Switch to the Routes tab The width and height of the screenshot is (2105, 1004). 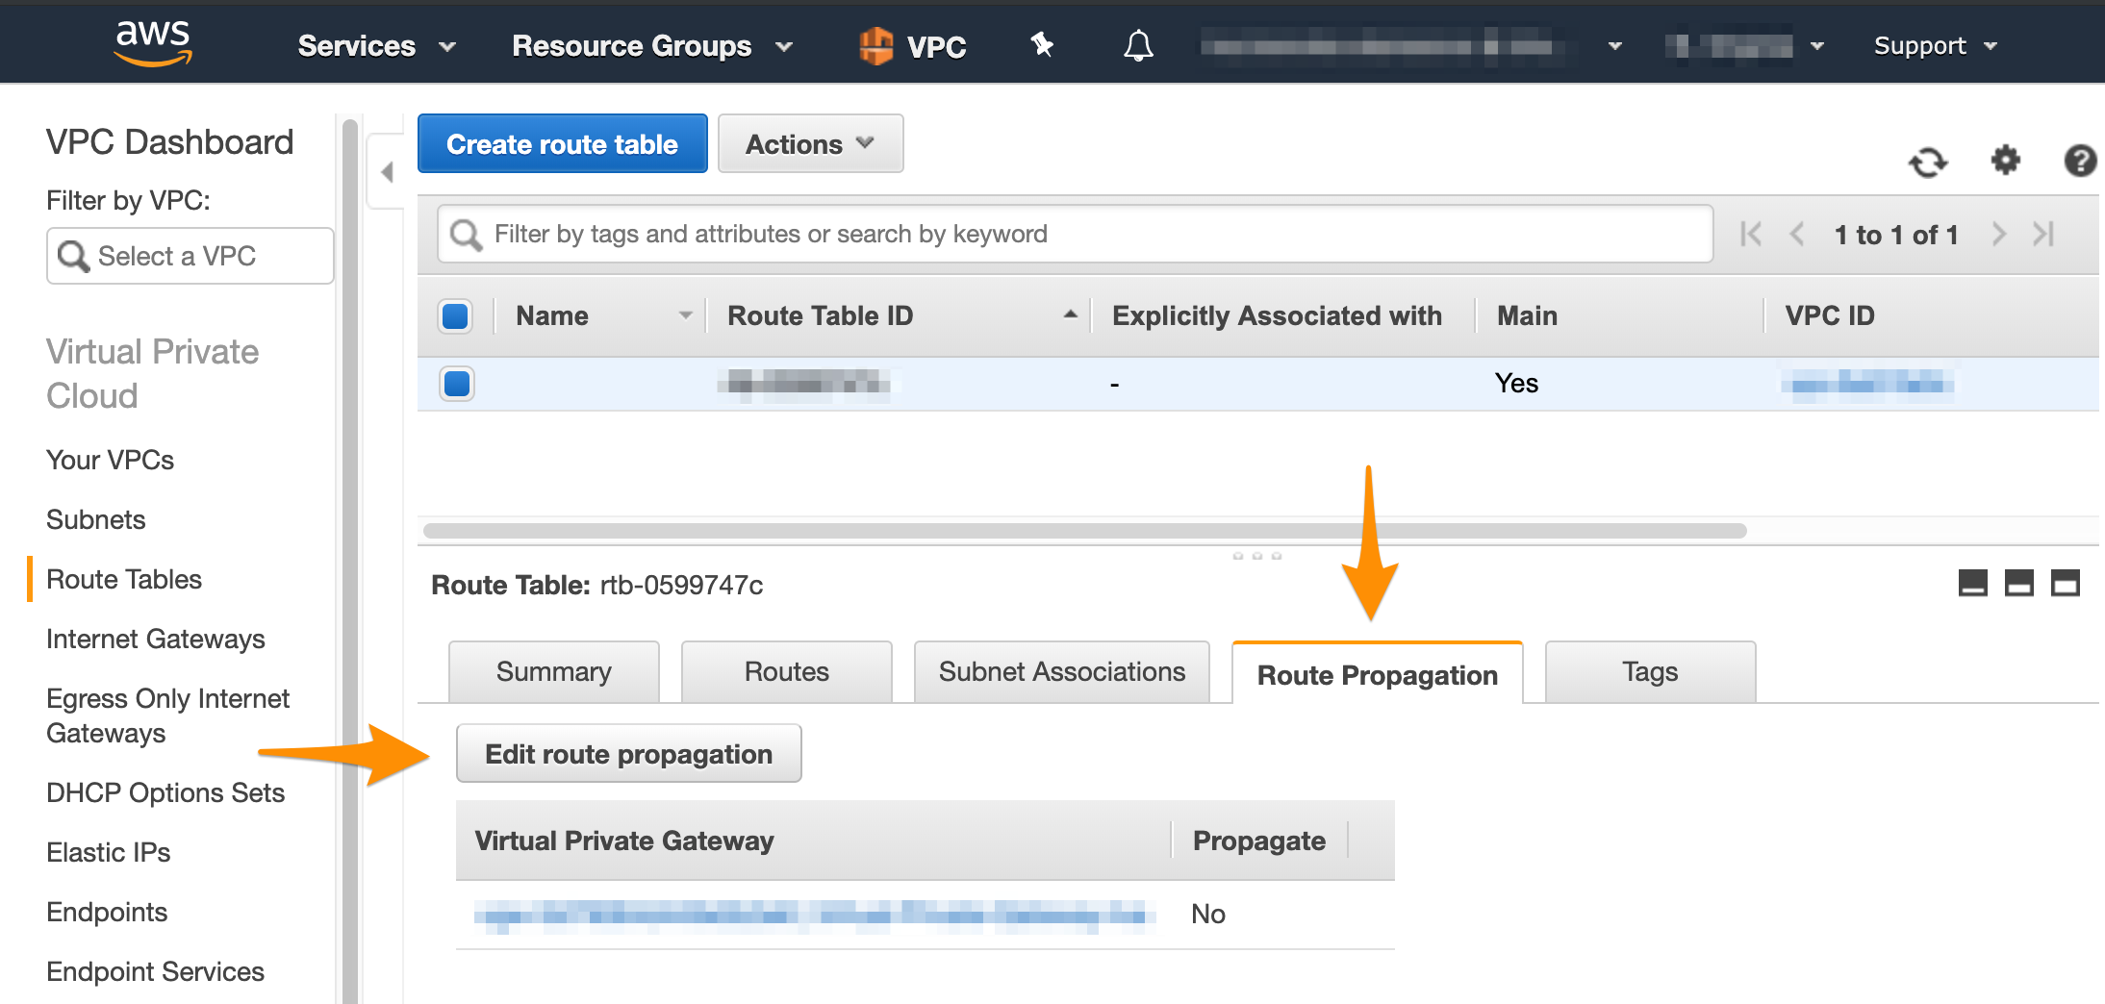tap(786, 671)
